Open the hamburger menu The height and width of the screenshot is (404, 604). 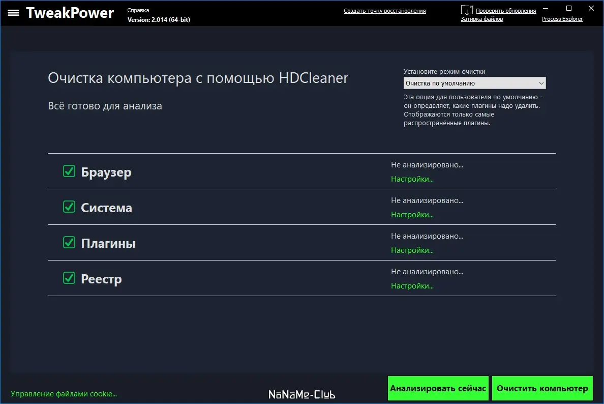[x=14, y=13]
